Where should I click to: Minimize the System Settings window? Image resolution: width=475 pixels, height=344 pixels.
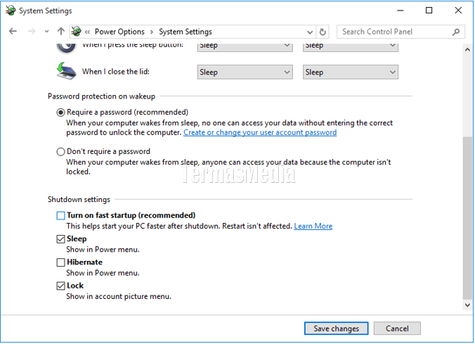pos(401,11)
